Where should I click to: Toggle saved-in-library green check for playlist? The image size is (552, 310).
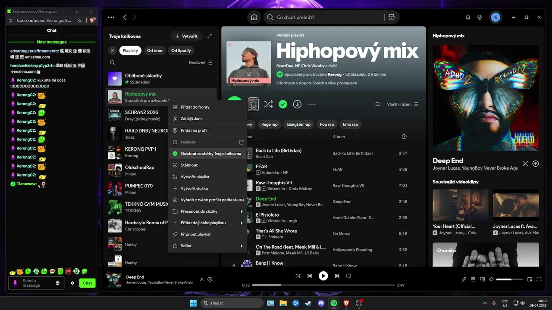[x=283, y=104]
